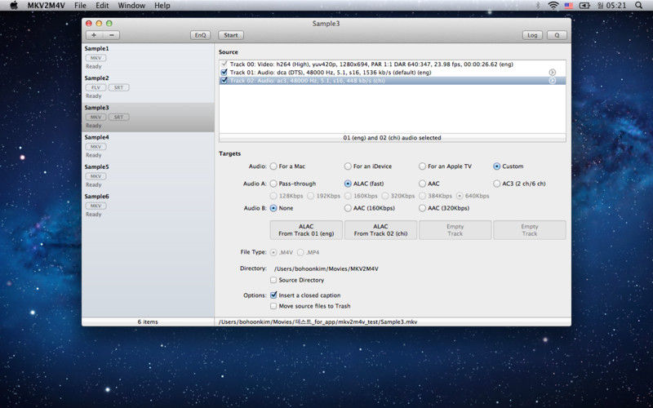Screen dimensions: 653x408
Task: Click the SRT badge under Sample3
Action: [x=118, y=117]
